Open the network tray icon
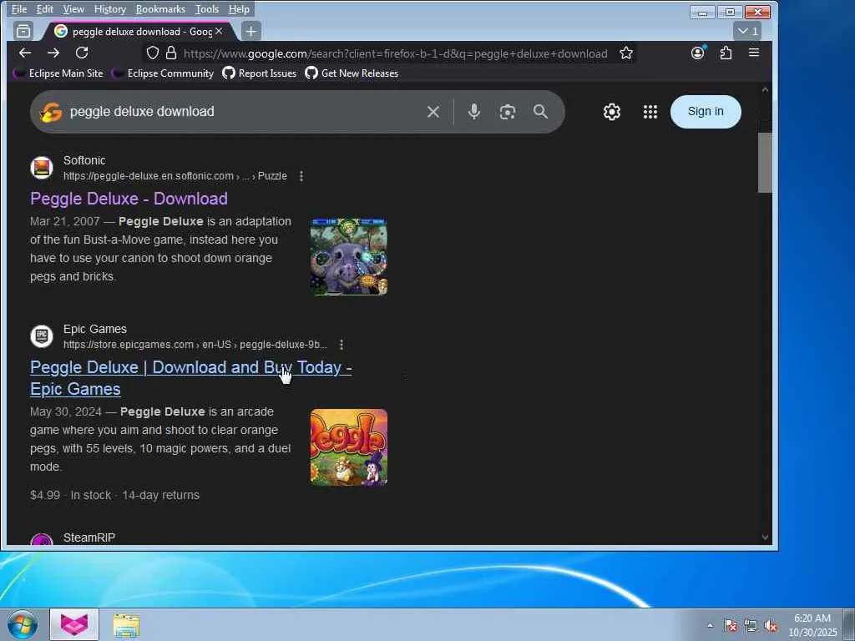The height and width of the screenshot is (641, 855). pyautogui.click(x=751, y=626)
